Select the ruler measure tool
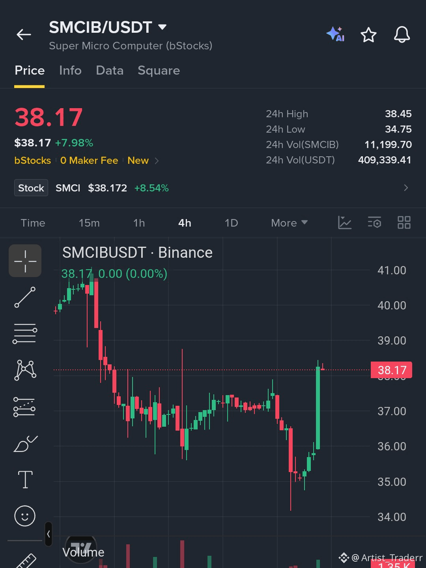 point(26,561)
